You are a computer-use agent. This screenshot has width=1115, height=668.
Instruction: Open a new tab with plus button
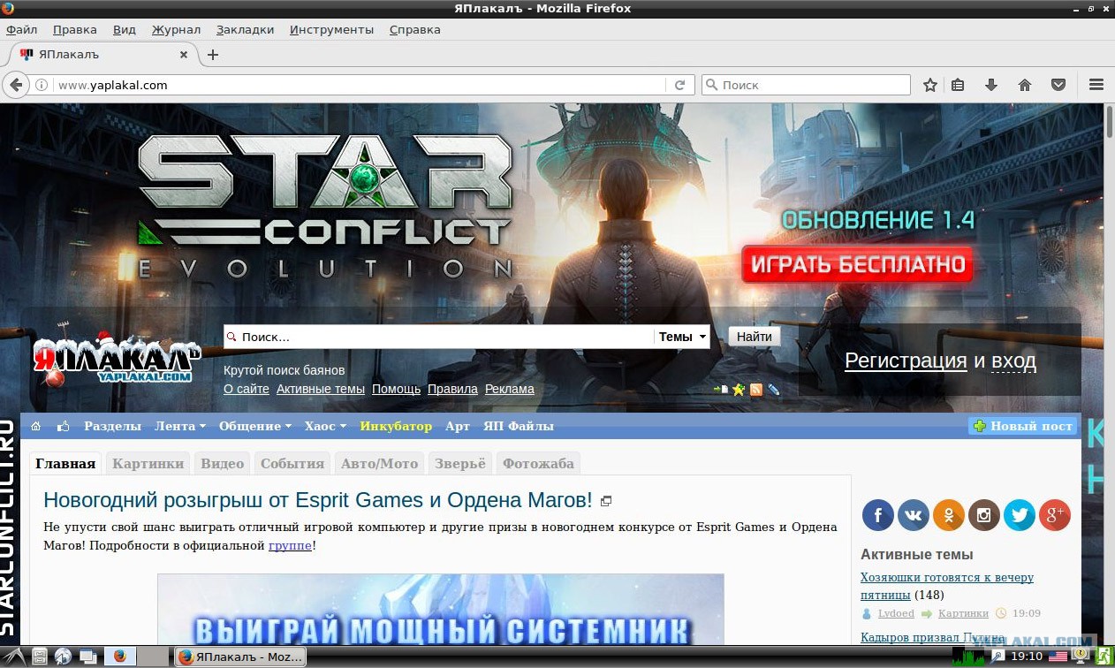click(212, 55)
